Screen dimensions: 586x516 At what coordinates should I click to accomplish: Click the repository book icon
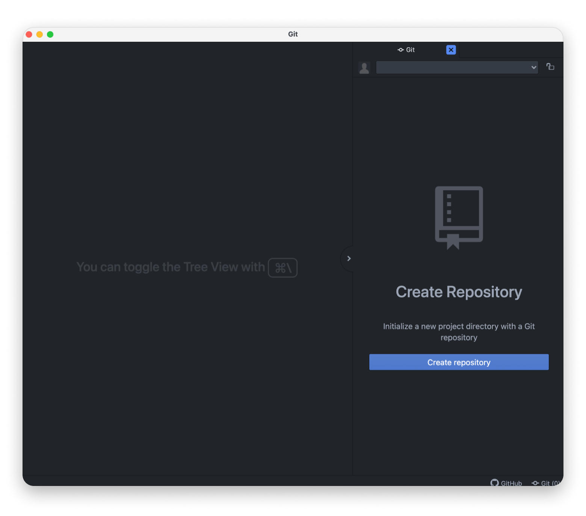point(459,218)
